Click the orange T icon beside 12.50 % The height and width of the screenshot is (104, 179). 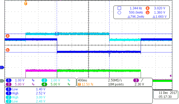pos(79,85)
